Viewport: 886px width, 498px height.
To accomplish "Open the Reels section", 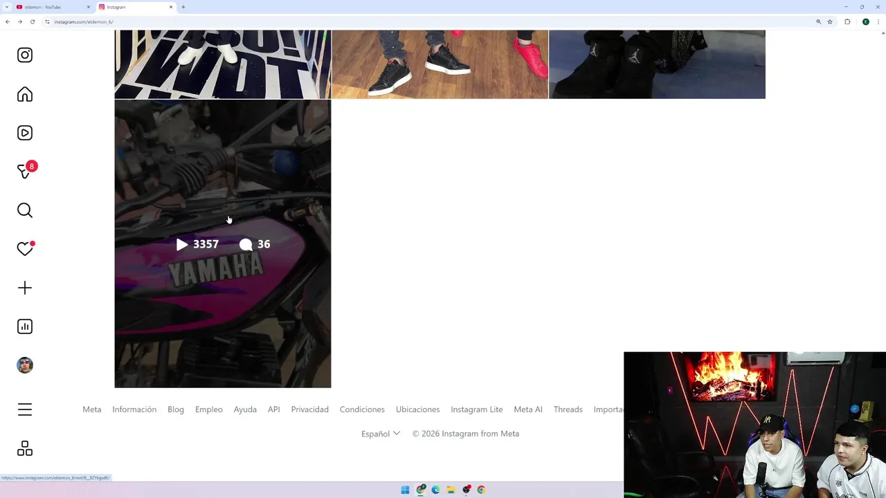I will (x=25, y=133).
